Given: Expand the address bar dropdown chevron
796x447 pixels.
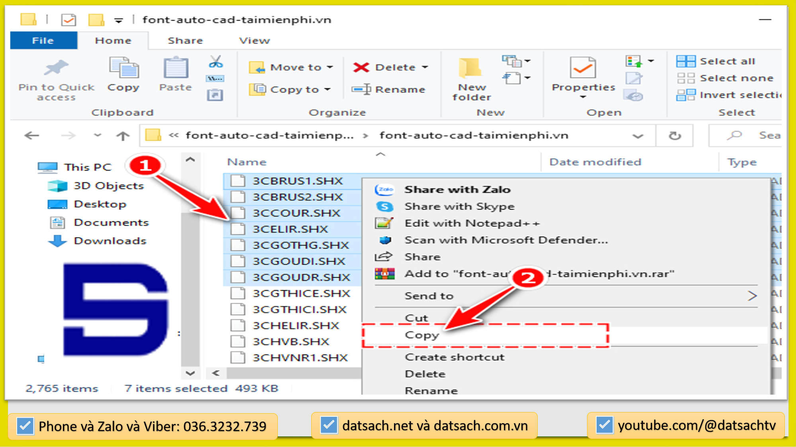Looking at the screenshot, I should click(638, 135).
